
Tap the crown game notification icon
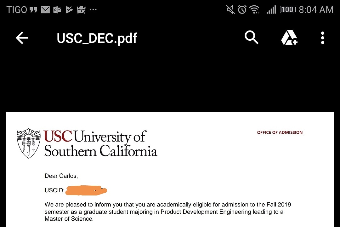81,9
